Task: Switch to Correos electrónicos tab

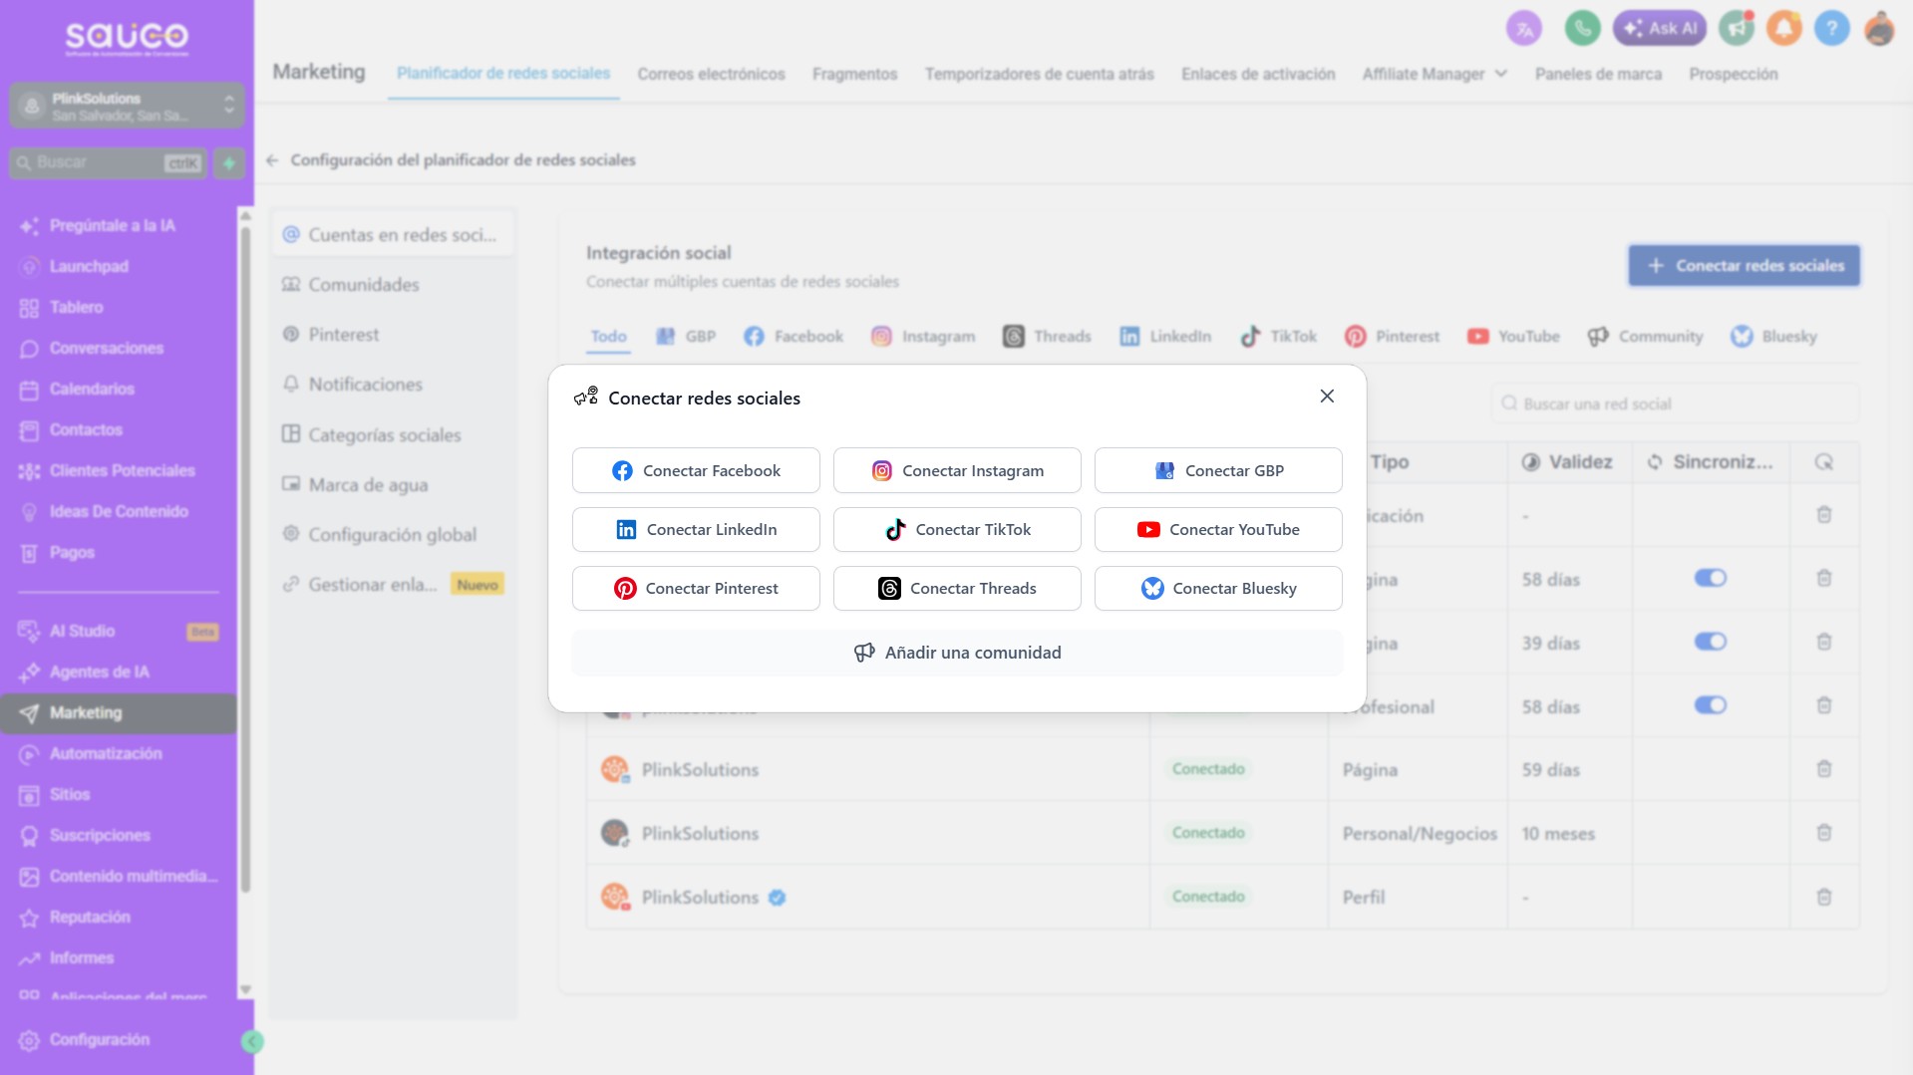Action: [712, 74]
